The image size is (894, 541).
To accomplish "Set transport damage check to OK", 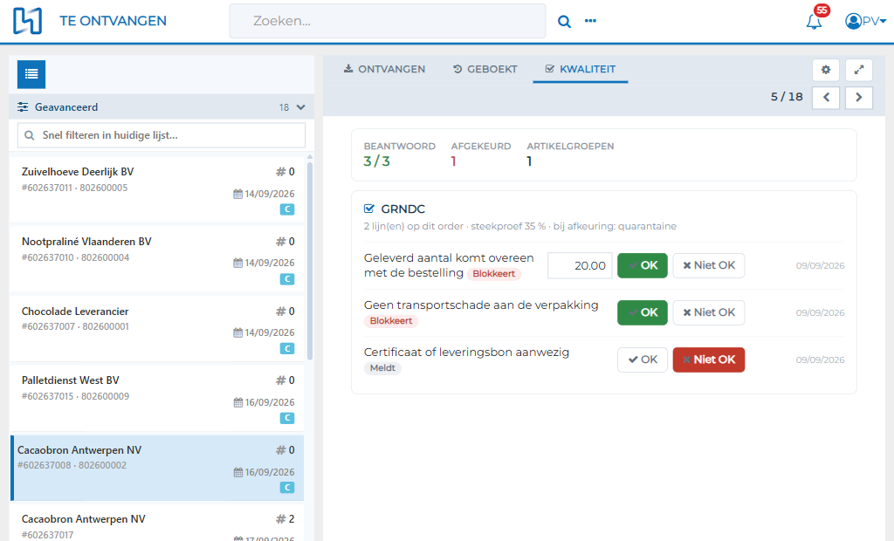I will click(x=642, y=312).
